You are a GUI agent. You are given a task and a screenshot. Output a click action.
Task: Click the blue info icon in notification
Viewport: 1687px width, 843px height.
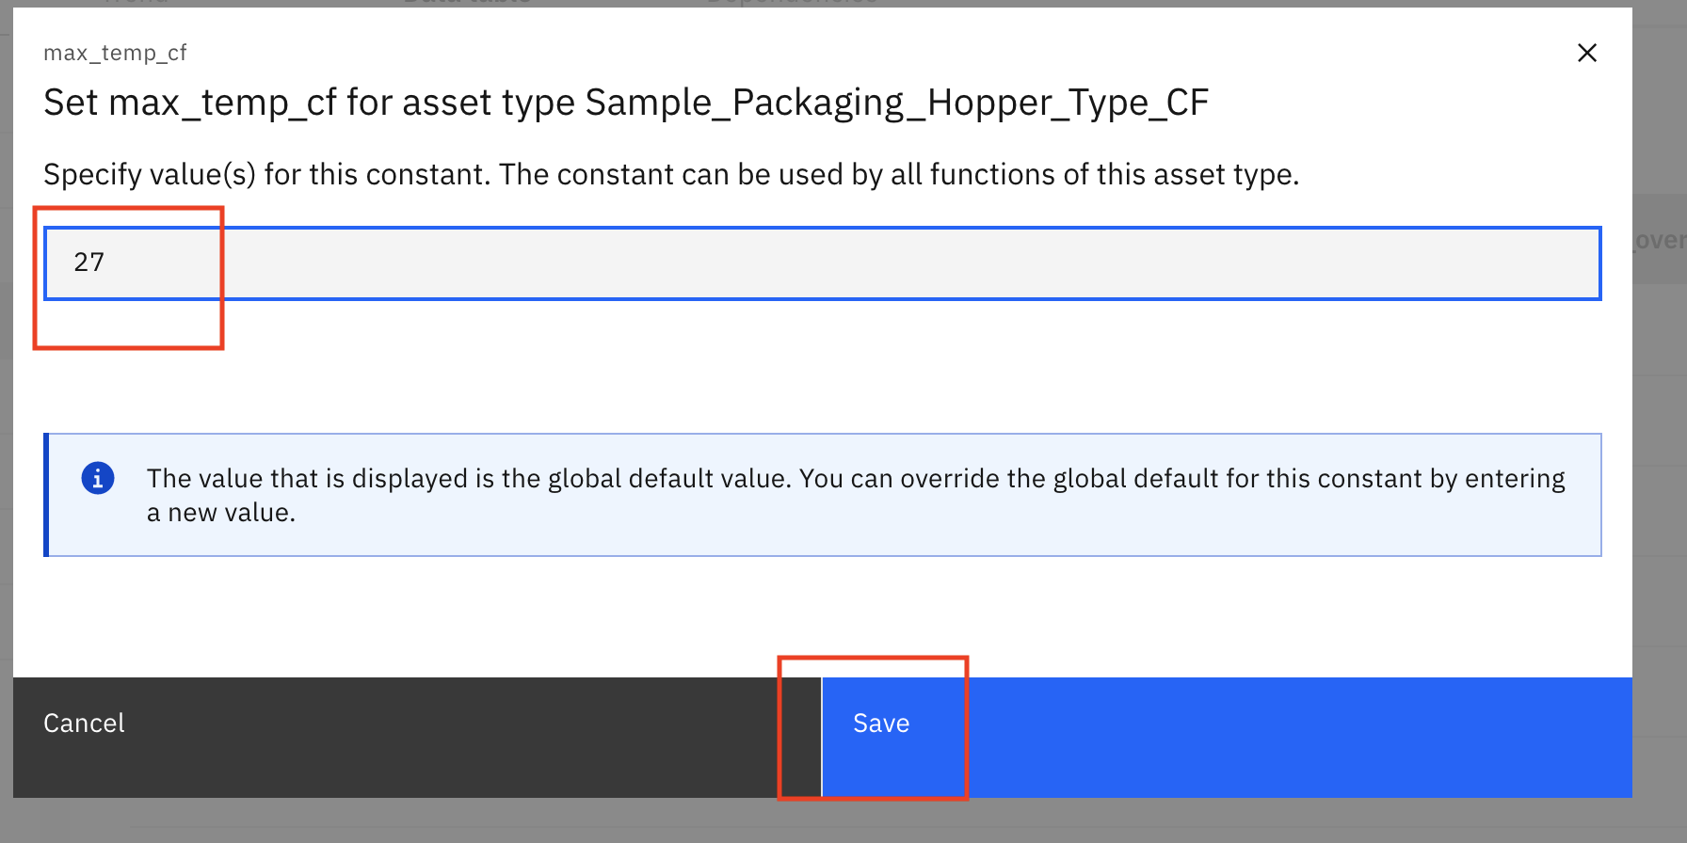[98, 478]
